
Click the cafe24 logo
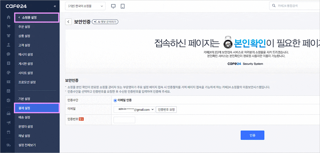click(16, 6)
